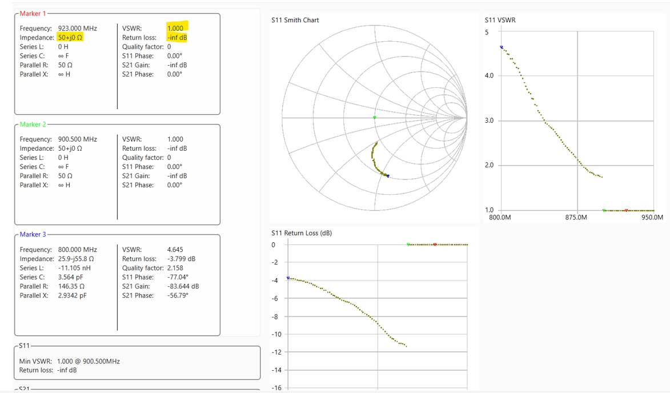Click Marker 3 S11 Phase value -77.04°
This screenshot has width=670, height=393.
pyautogui.click(x=178, y=277)
